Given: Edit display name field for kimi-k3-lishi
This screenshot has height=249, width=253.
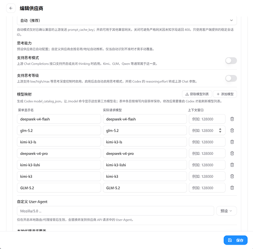Looking at the screenshot, I should (x=59, y=165).
